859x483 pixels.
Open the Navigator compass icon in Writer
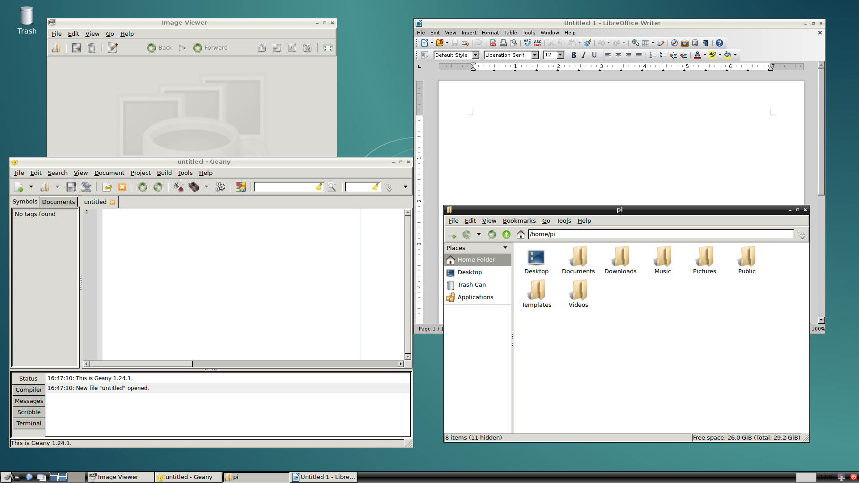pos(674,43)
